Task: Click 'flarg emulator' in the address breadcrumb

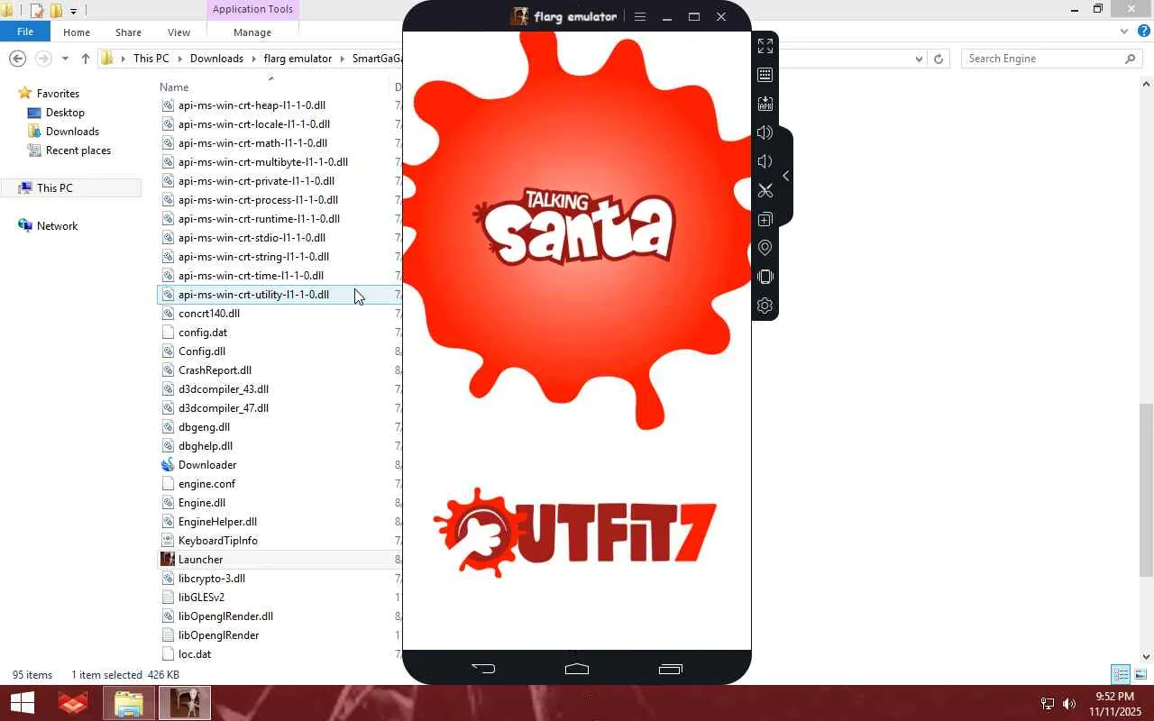Action: coord(298,59)
